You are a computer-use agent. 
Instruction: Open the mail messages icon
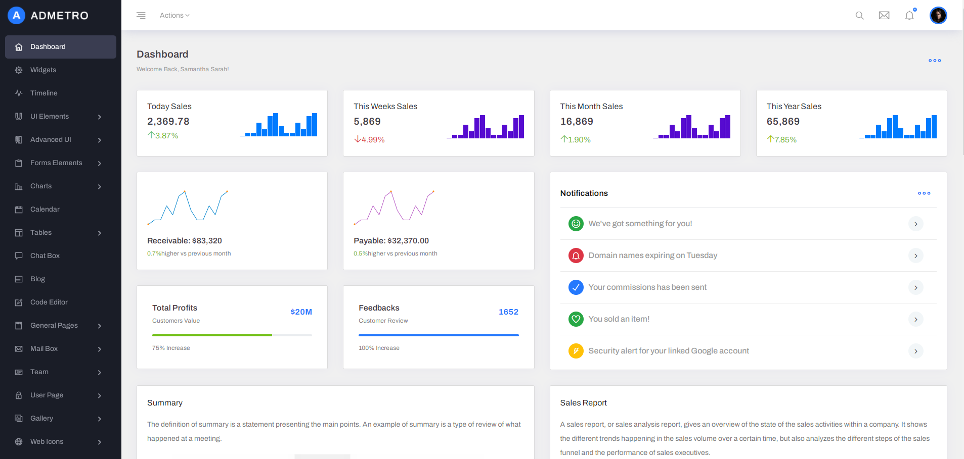(884, 15)
